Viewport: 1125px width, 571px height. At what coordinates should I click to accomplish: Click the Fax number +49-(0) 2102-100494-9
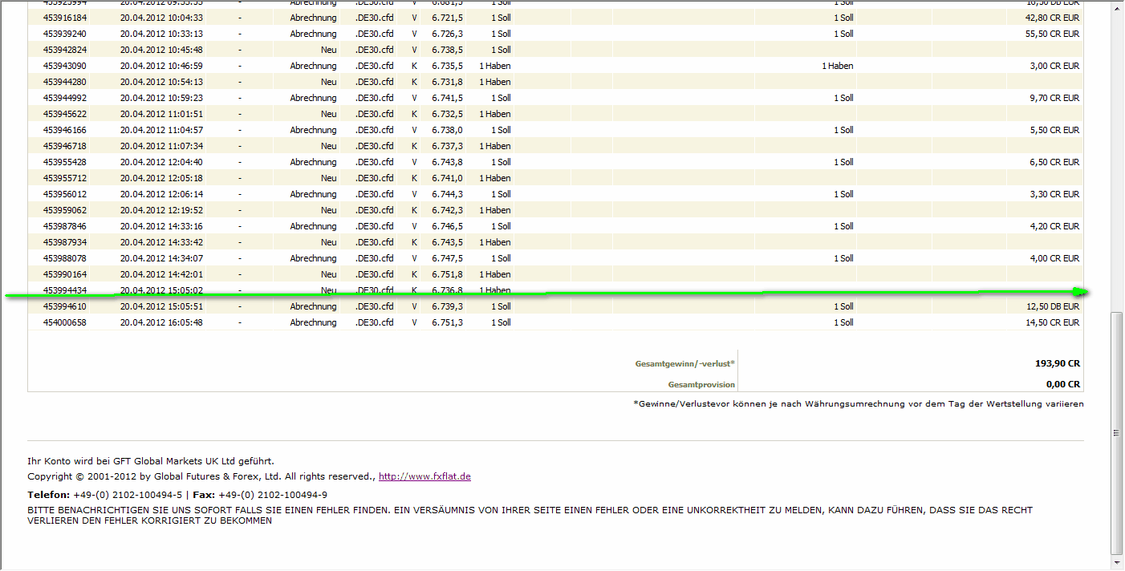[273, 495]
